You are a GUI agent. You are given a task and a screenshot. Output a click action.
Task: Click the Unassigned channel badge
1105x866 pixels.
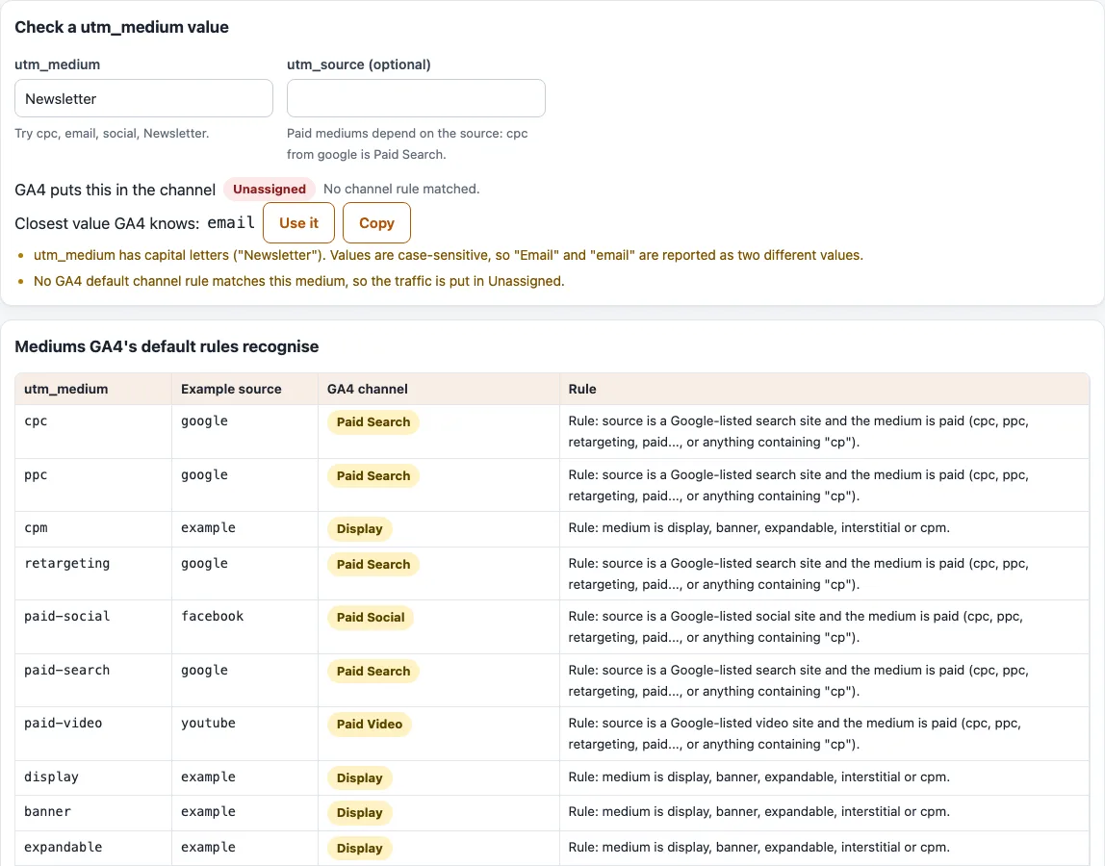[270, 189]
